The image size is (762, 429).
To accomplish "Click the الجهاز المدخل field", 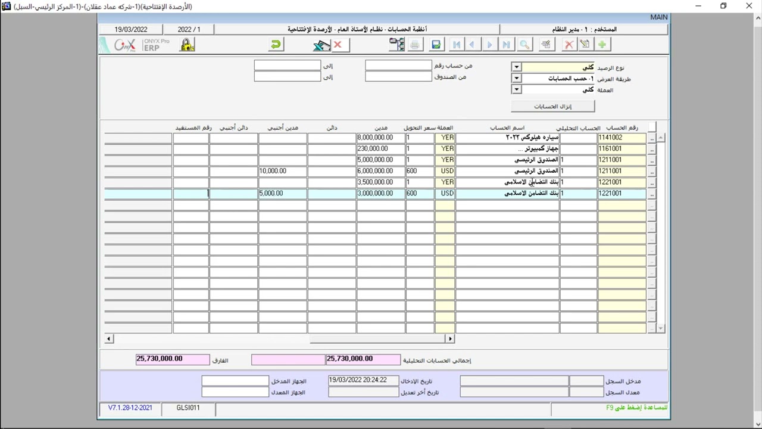I will pyautogui.click(x=235, y=381).
